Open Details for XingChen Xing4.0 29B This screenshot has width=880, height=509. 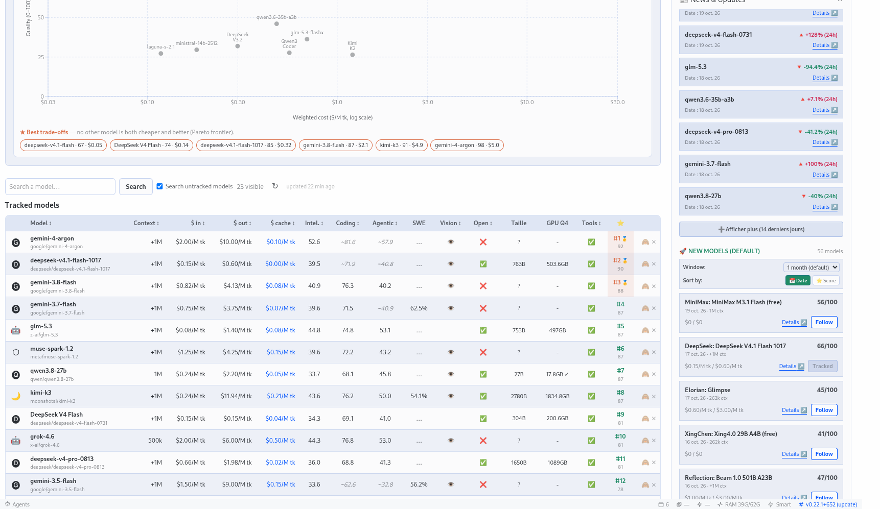794,454
